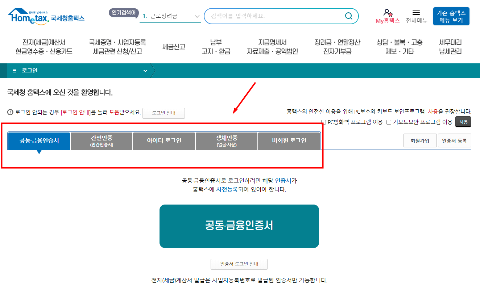480x290 pixels.
Task: Click the Hometax logo
Action: pos(47,15)
